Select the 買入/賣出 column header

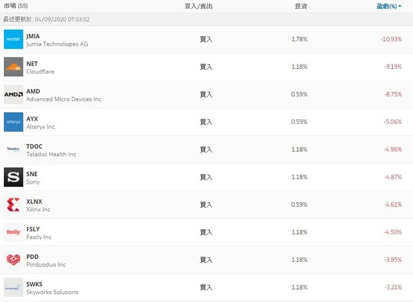(x=199, y=6)
